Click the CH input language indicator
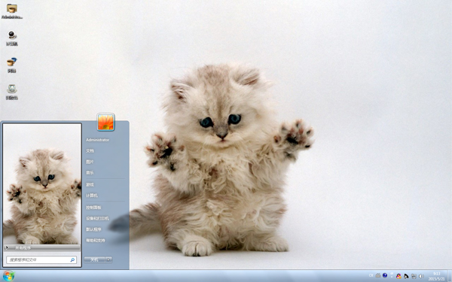 tap(371, 275)
